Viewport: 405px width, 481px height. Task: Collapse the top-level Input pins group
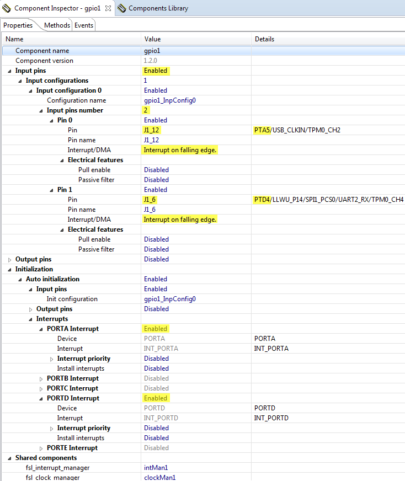tap(9, 71)
